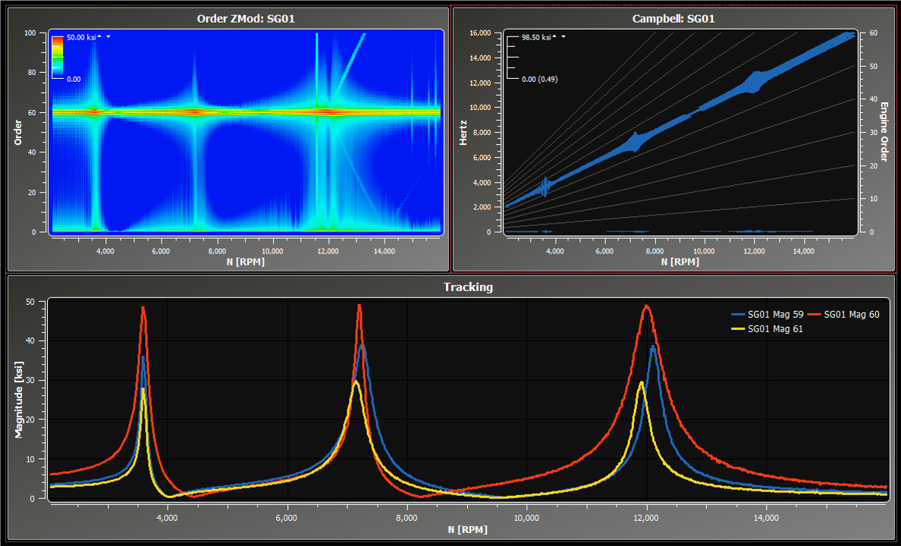Click the 50.00 ksi maximum scale value

pos(81,36)
